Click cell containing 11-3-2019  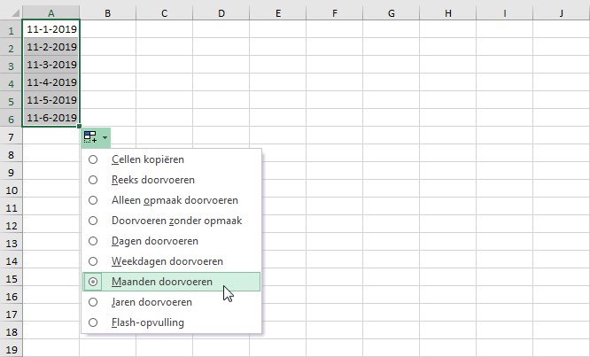tap(51, 65)
